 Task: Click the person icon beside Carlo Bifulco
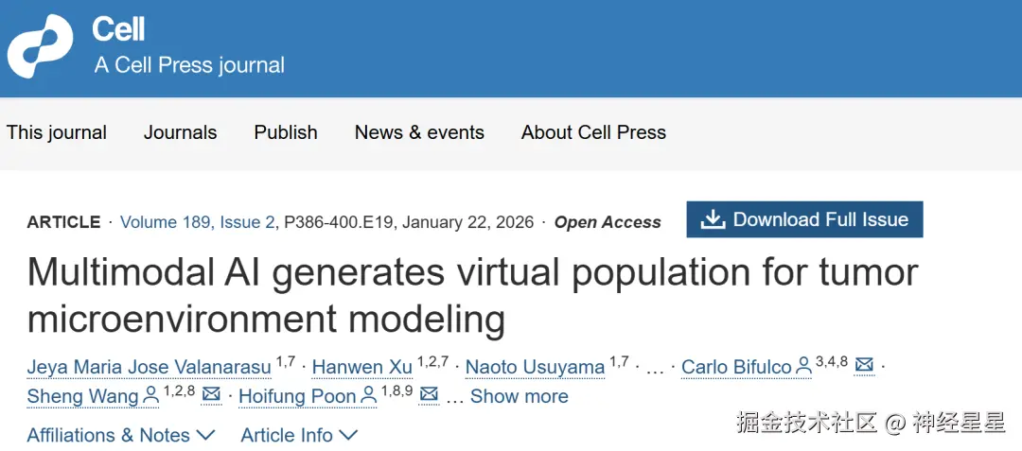click(x=804, y=366)
